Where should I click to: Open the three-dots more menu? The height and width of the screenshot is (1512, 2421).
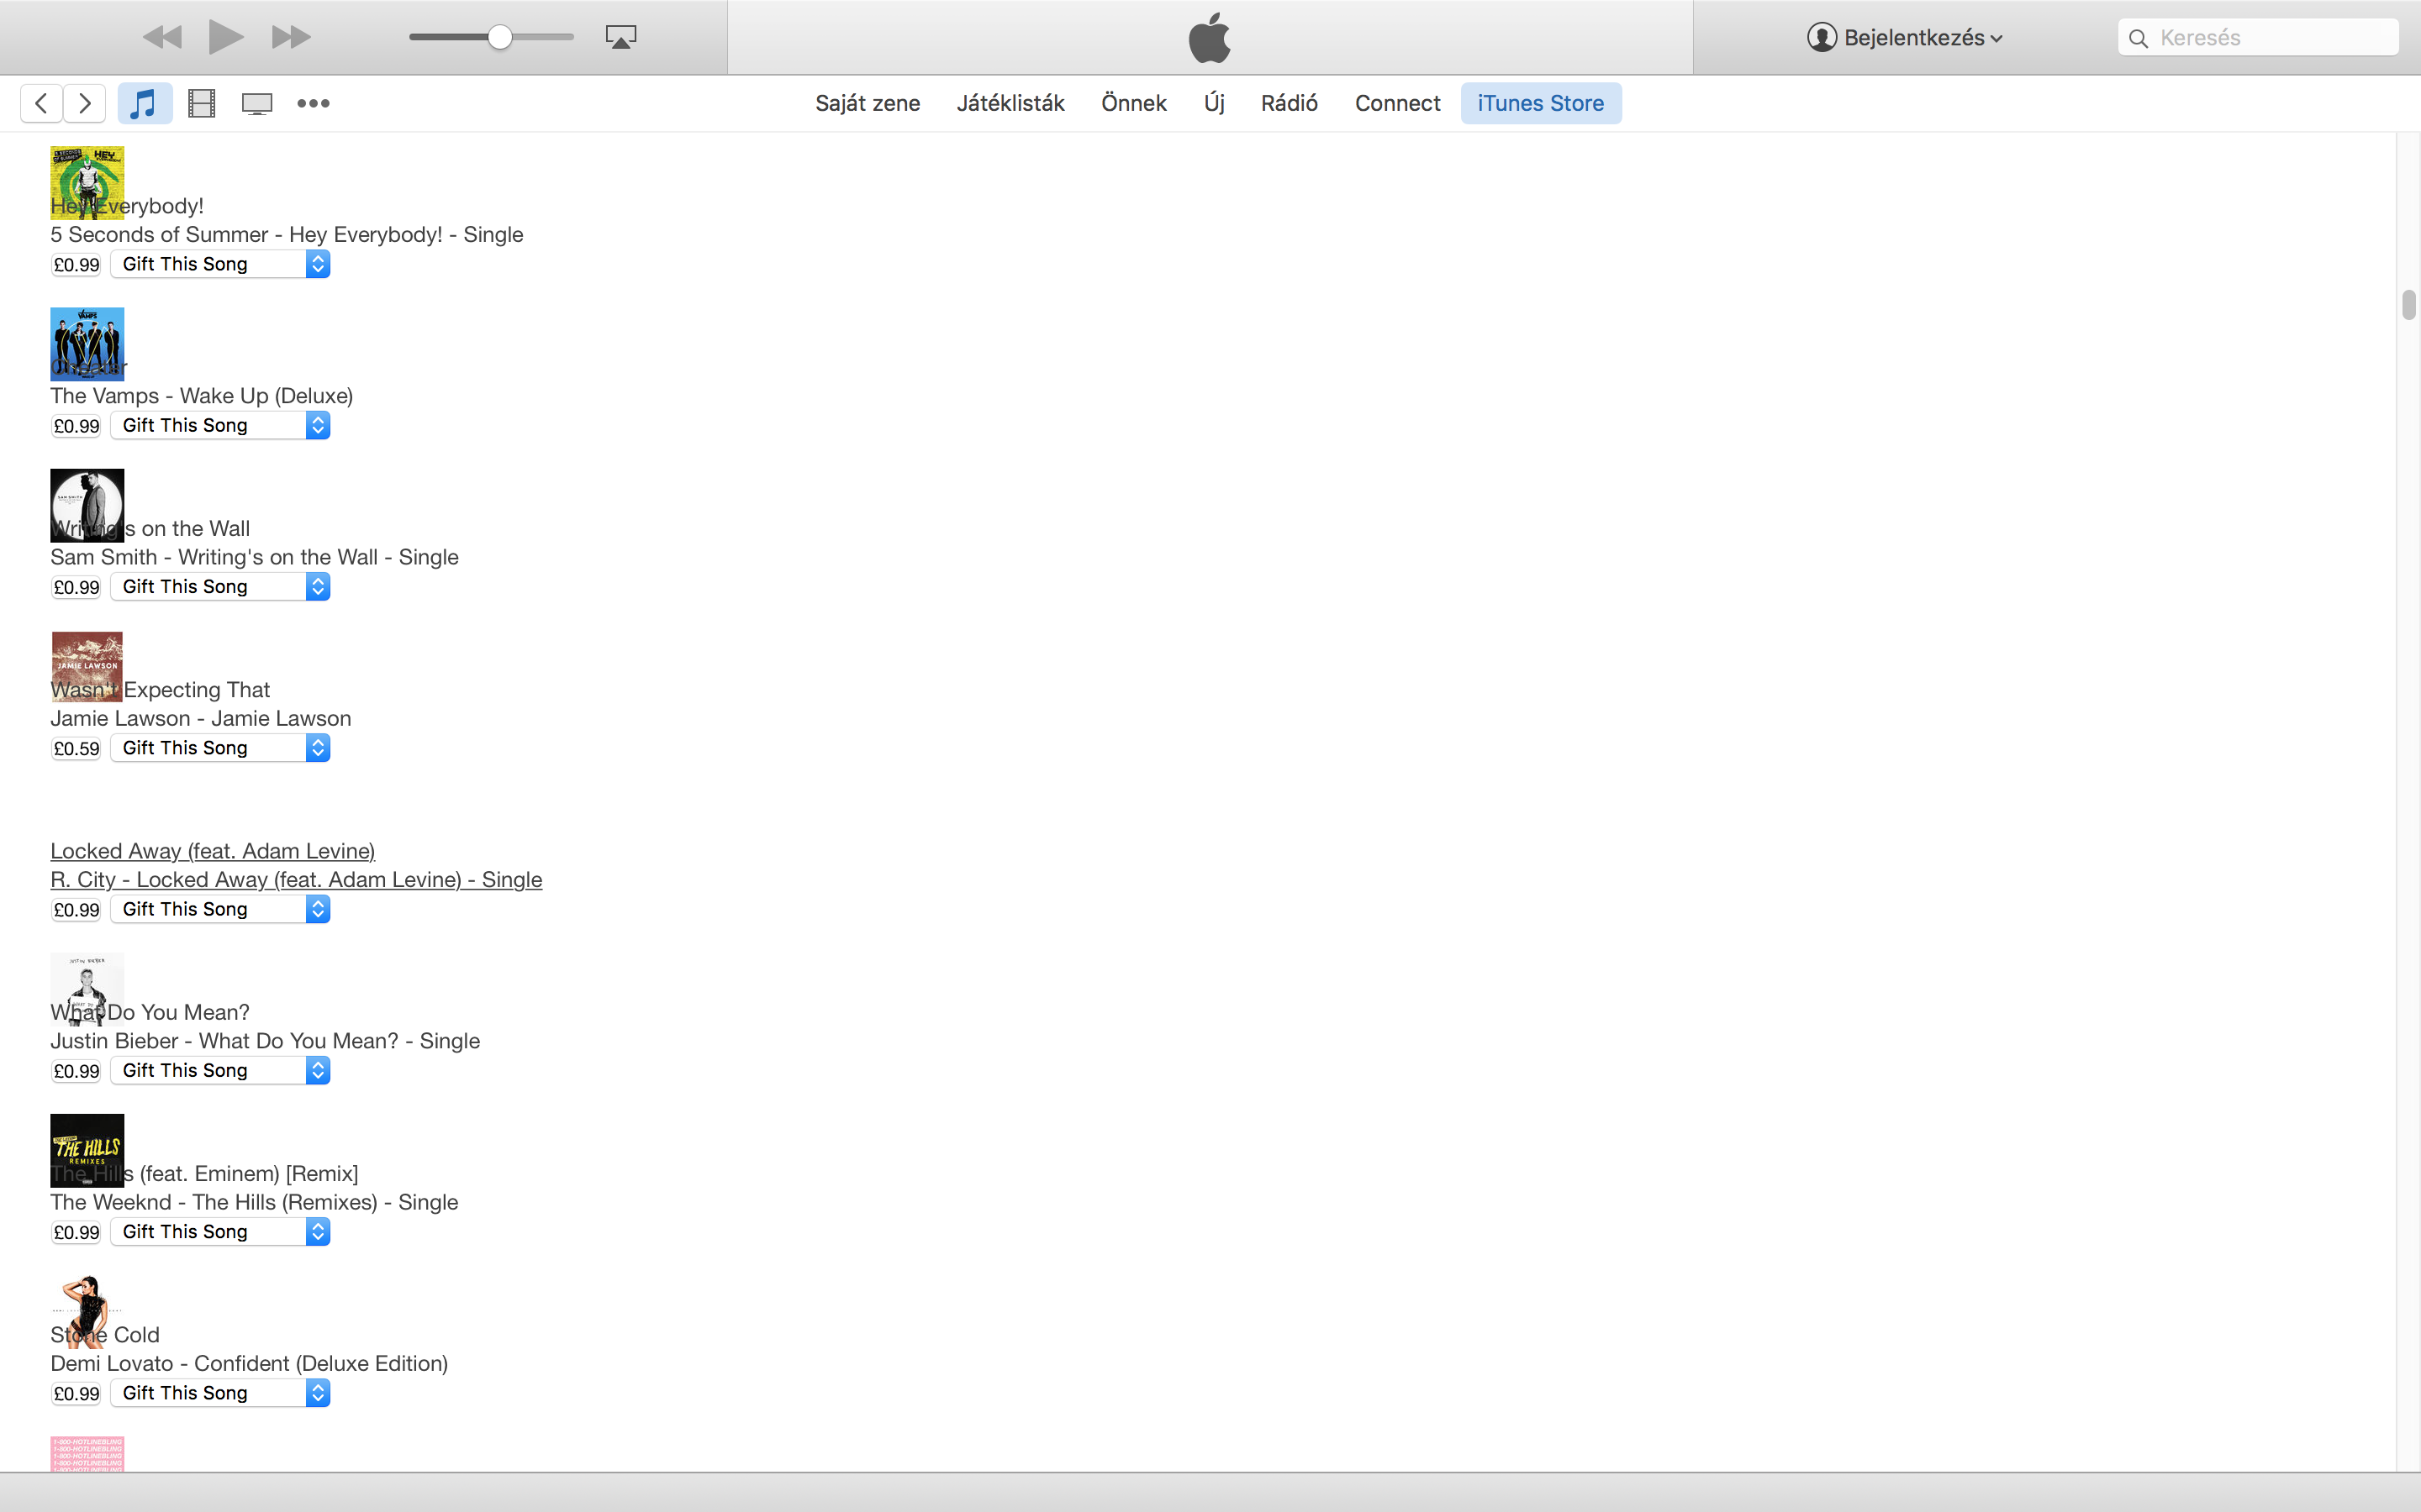click(313, 103)
